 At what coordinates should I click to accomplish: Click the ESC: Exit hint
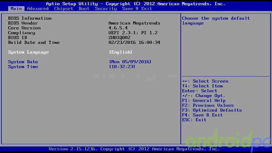click(x=194, y=120)
